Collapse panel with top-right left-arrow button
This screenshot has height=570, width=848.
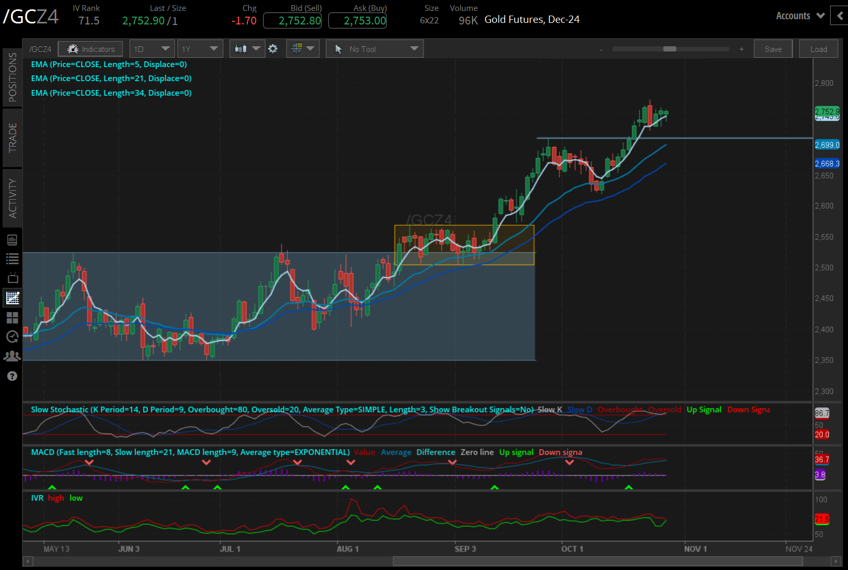tap(840, 16)
